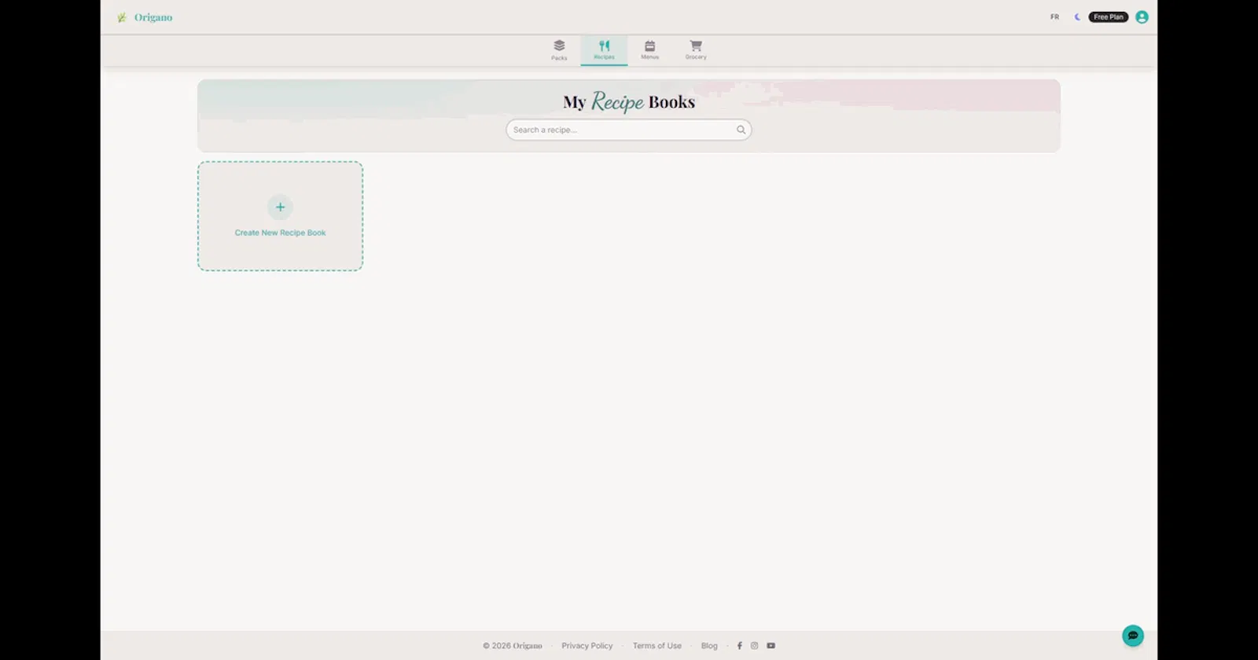
Task: Open the chat support bubble
Action: click(x=1133, y=636)
